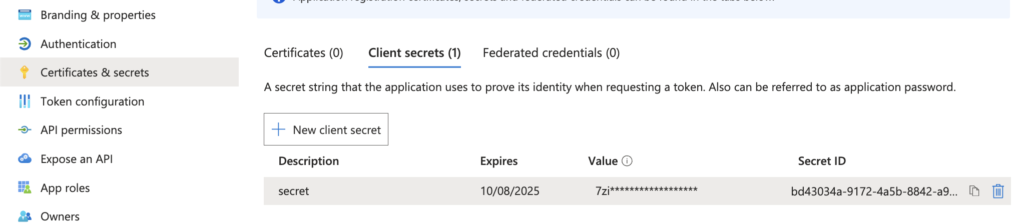Click the Owners people icon

[x=25, y=216]
